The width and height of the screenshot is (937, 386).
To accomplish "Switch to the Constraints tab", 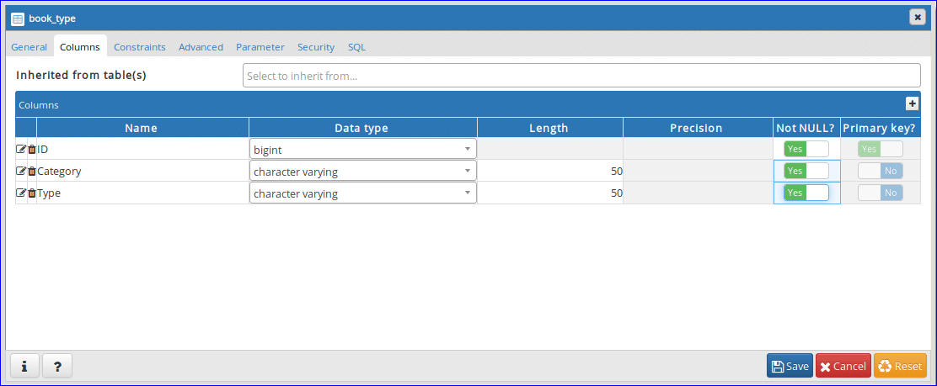I will click(140, 47).
